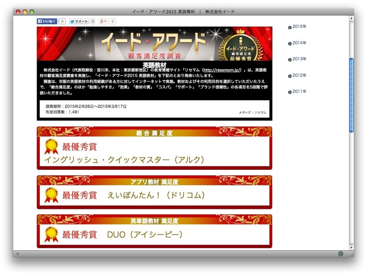
Task: Click the 英単語教材 満足度 section header
Action: [x=154, y=221]
